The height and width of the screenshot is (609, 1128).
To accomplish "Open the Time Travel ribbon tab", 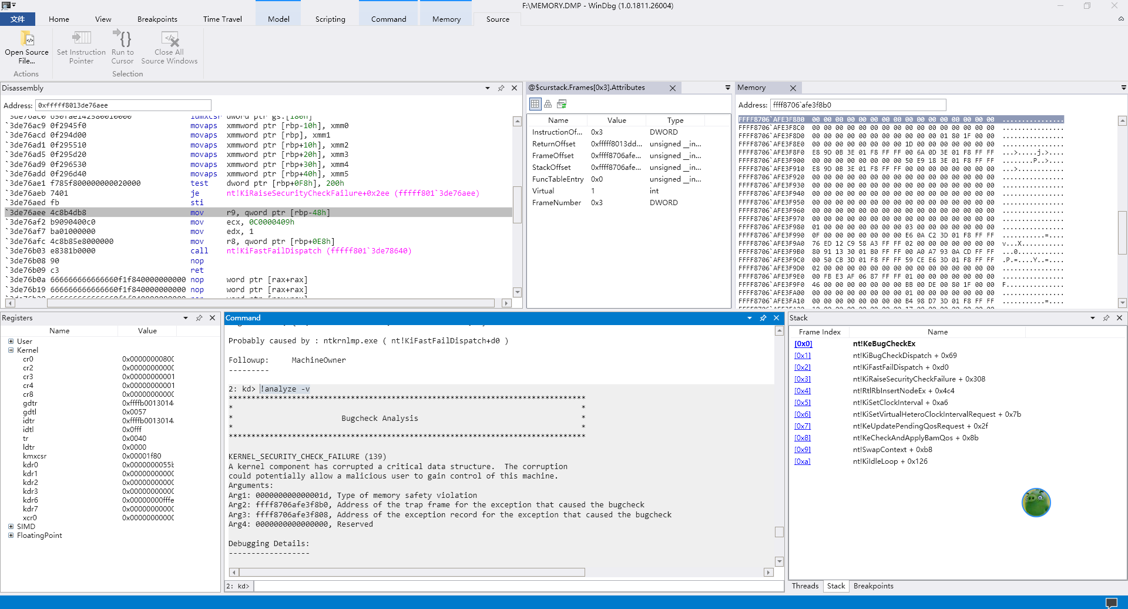I will pos(222,19).
